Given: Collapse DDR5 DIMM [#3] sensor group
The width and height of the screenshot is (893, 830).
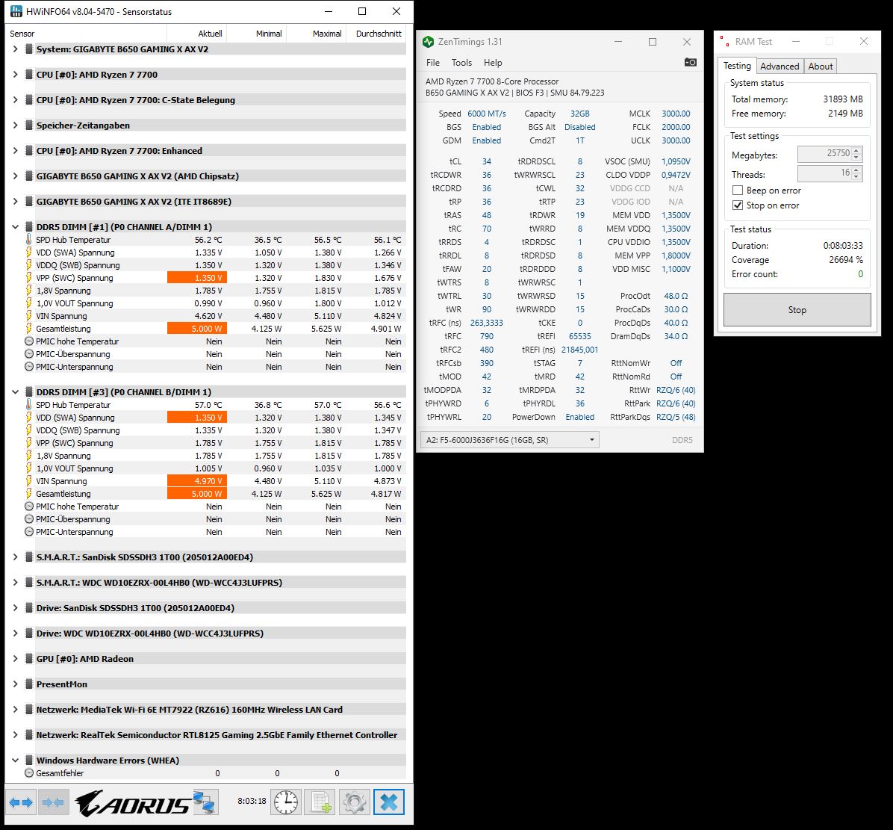Looking at the screenshot, I should [x=16, y=392].
